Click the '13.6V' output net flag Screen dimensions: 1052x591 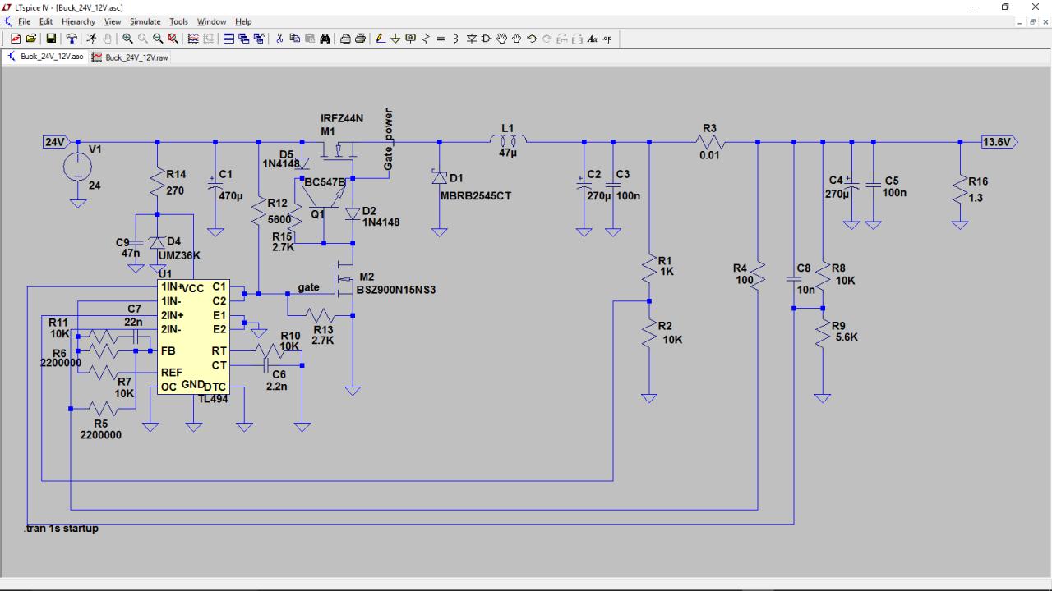998,142
